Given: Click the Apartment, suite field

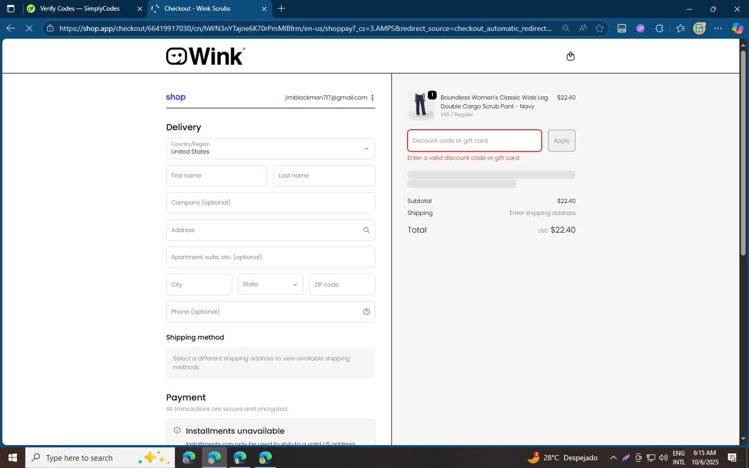Looking at the screenshot, I should click(x=271, y=257).
